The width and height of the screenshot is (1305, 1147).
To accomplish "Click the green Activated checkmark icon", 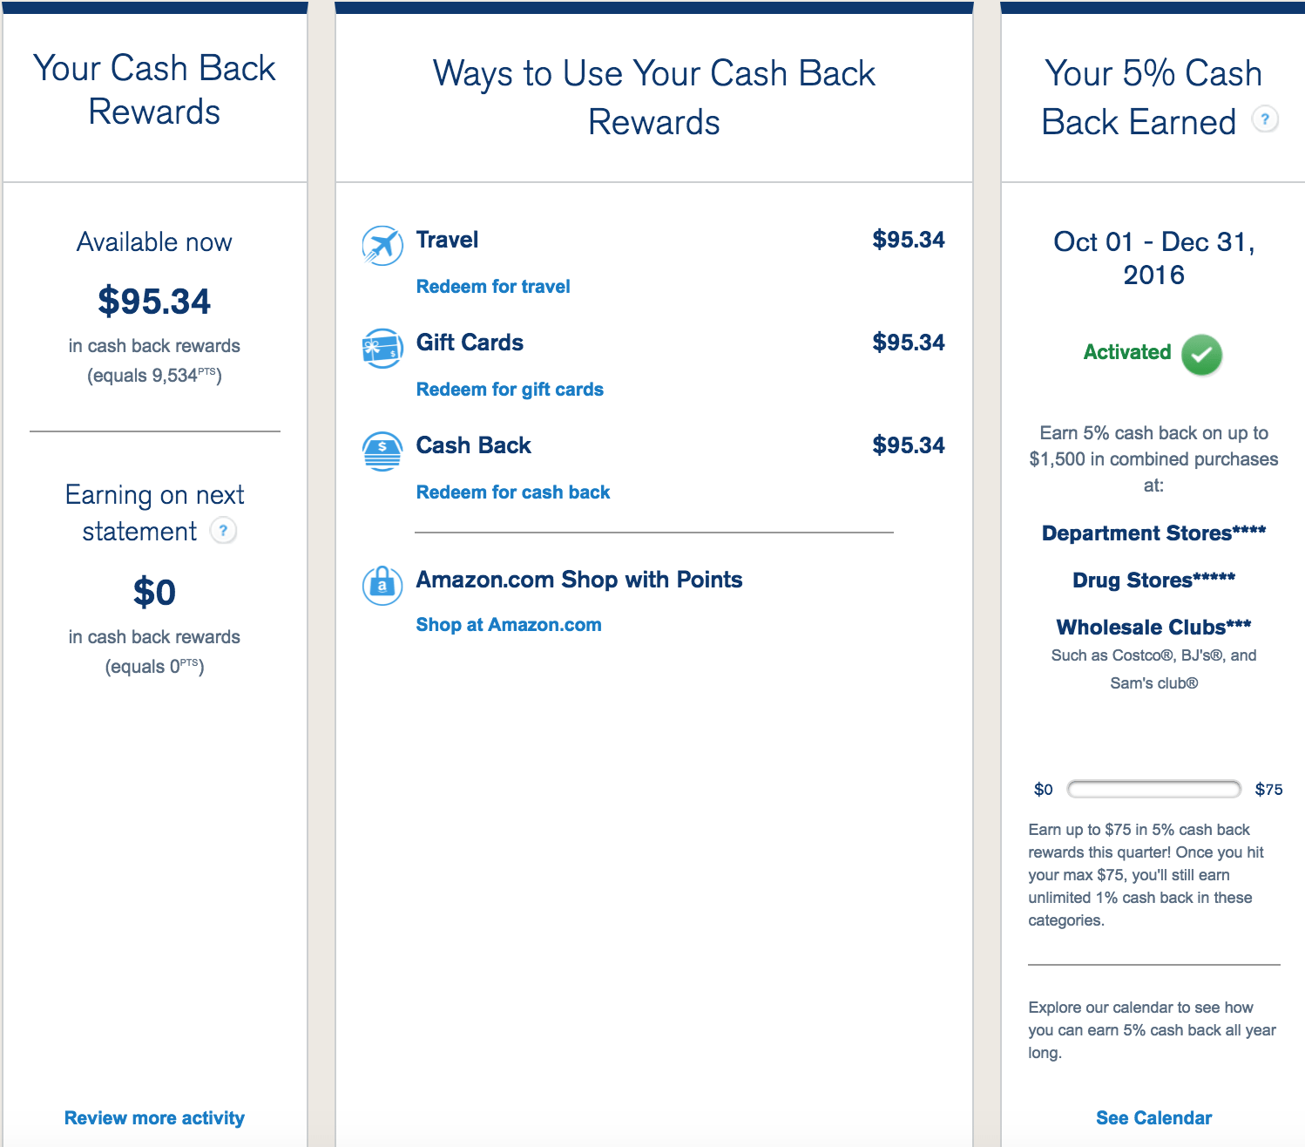I will [1201, 355].
